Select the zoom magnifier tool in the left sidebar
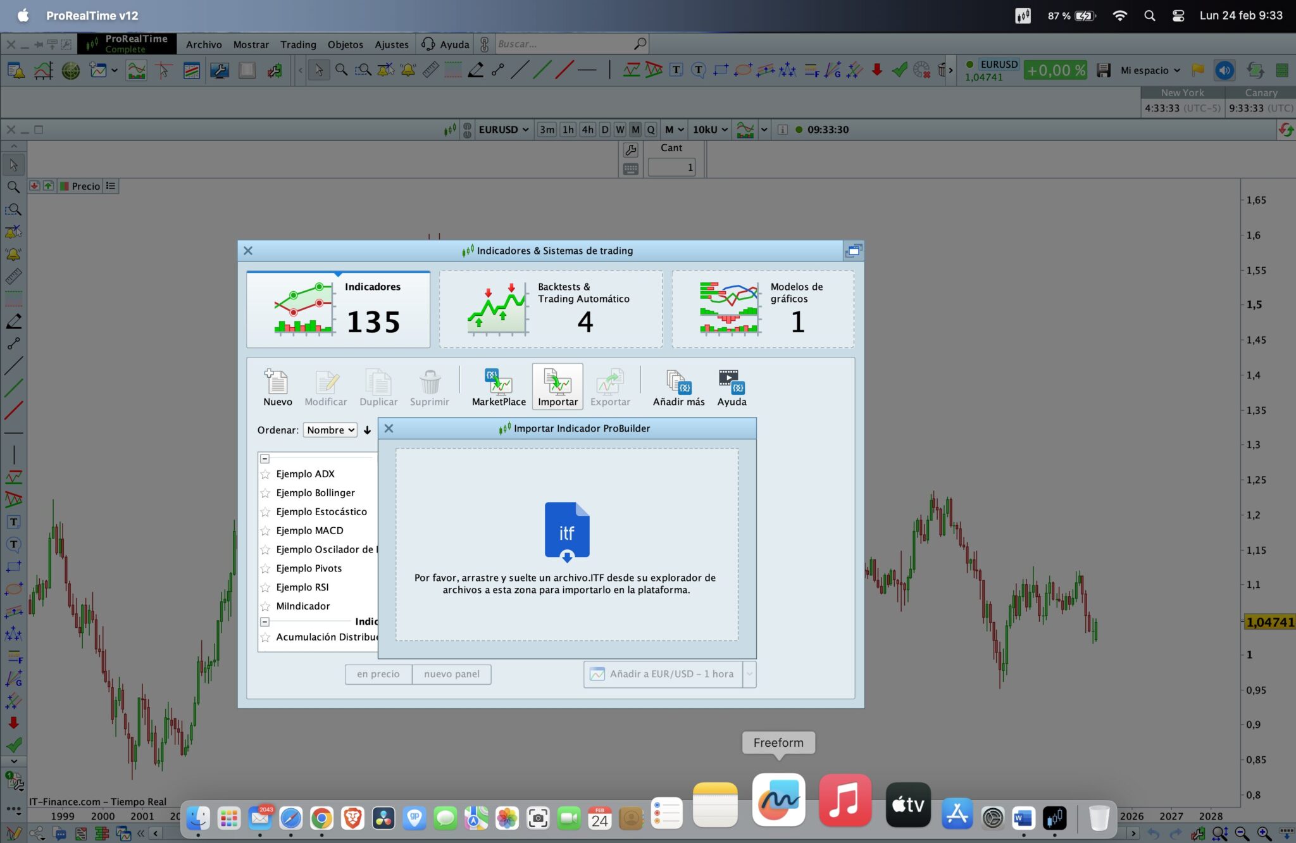Viewport: 1296px width, 843px height. point(13,187)
